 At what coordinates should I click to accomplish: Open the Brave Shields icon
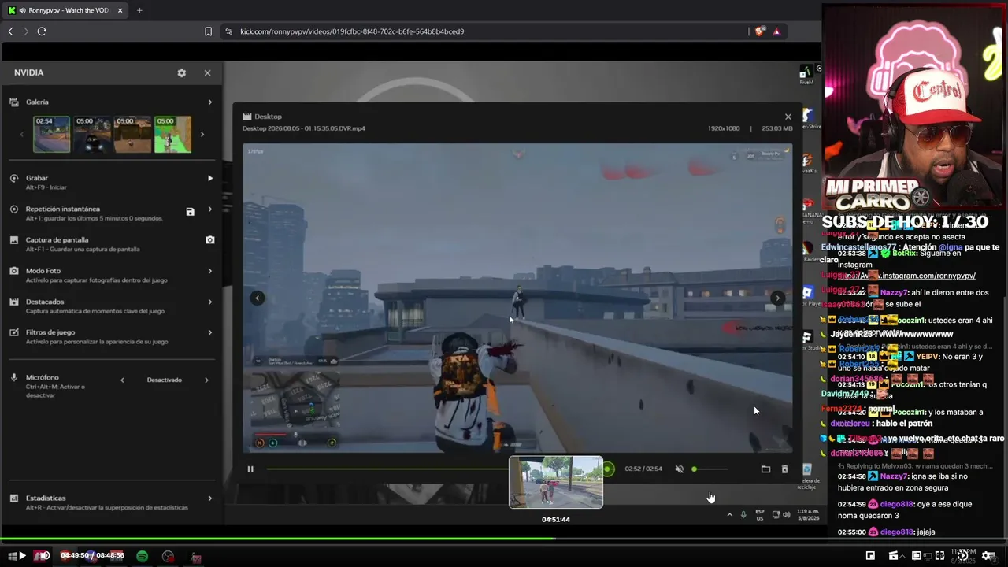[x=759, y=31]
